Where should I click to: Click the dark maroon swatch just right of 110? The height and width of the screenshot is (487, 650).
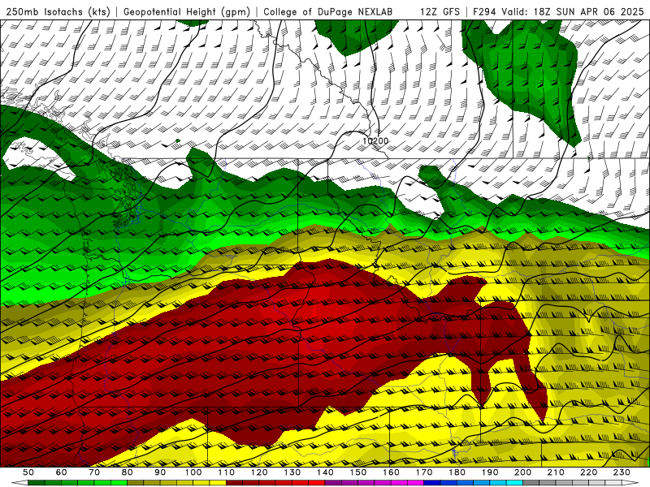pyautogui.click(x=234, y=483)
